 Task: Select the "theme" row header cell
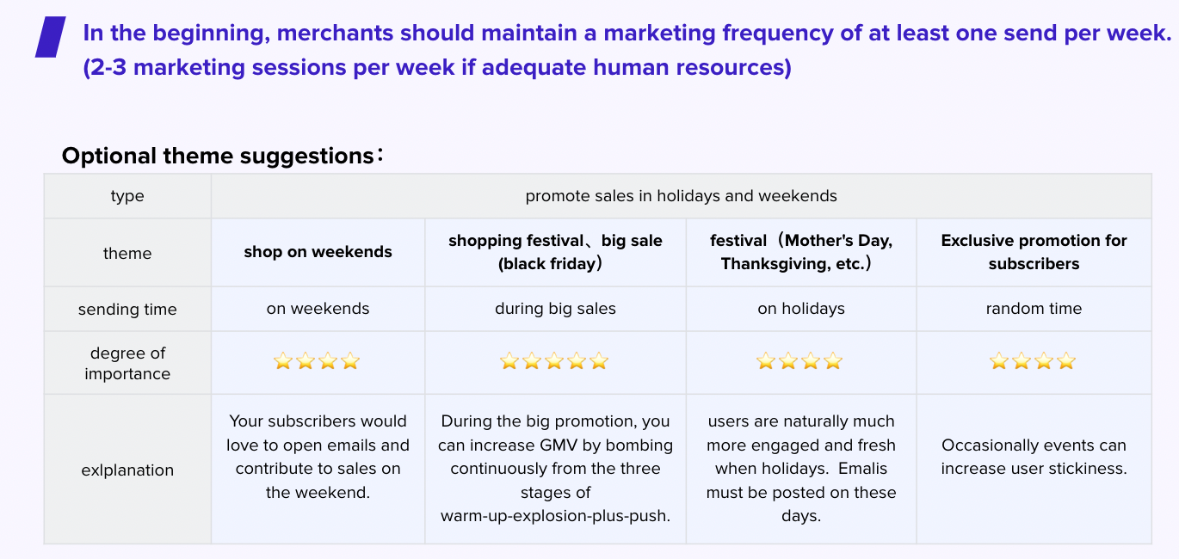click(127, 253)
